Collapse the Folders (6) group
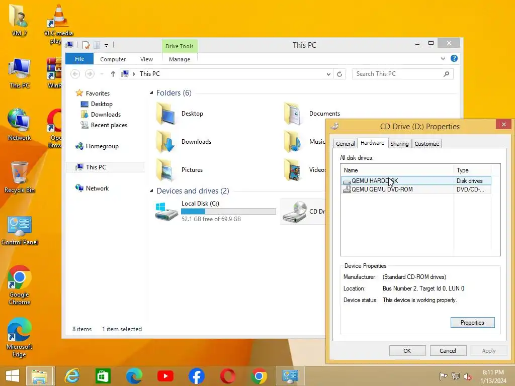 (151, 93)
